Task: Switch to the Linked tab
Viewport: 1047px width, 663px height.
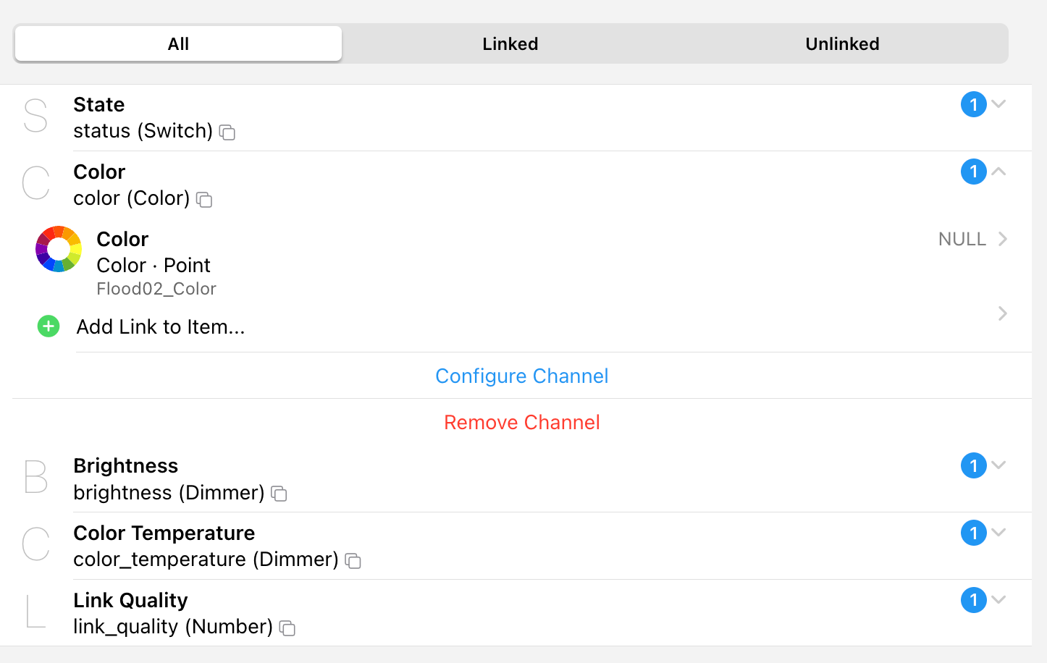Action: (510, 44)
